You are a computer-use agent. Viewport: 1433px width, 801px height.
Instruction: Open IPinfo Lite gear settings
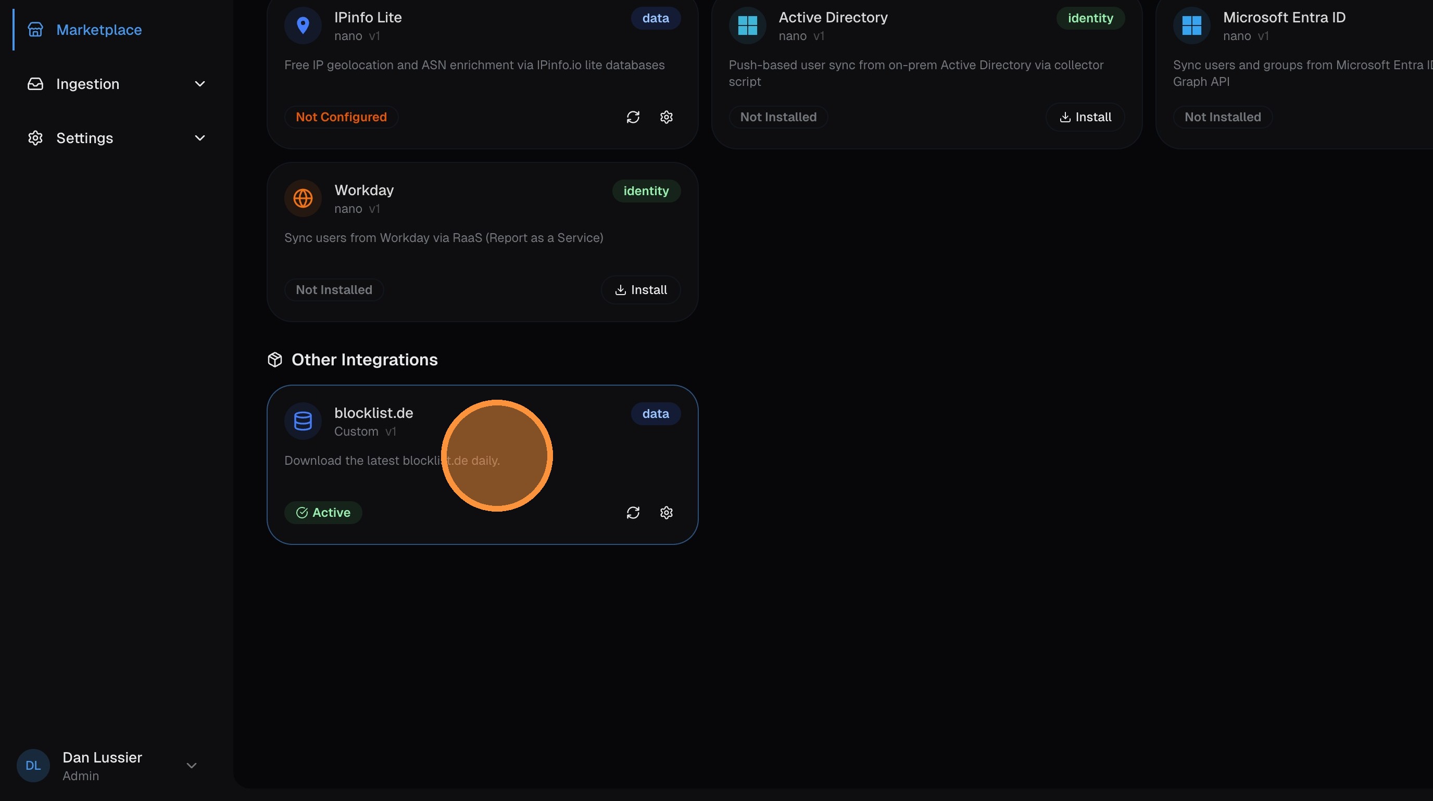pos(666,117)
